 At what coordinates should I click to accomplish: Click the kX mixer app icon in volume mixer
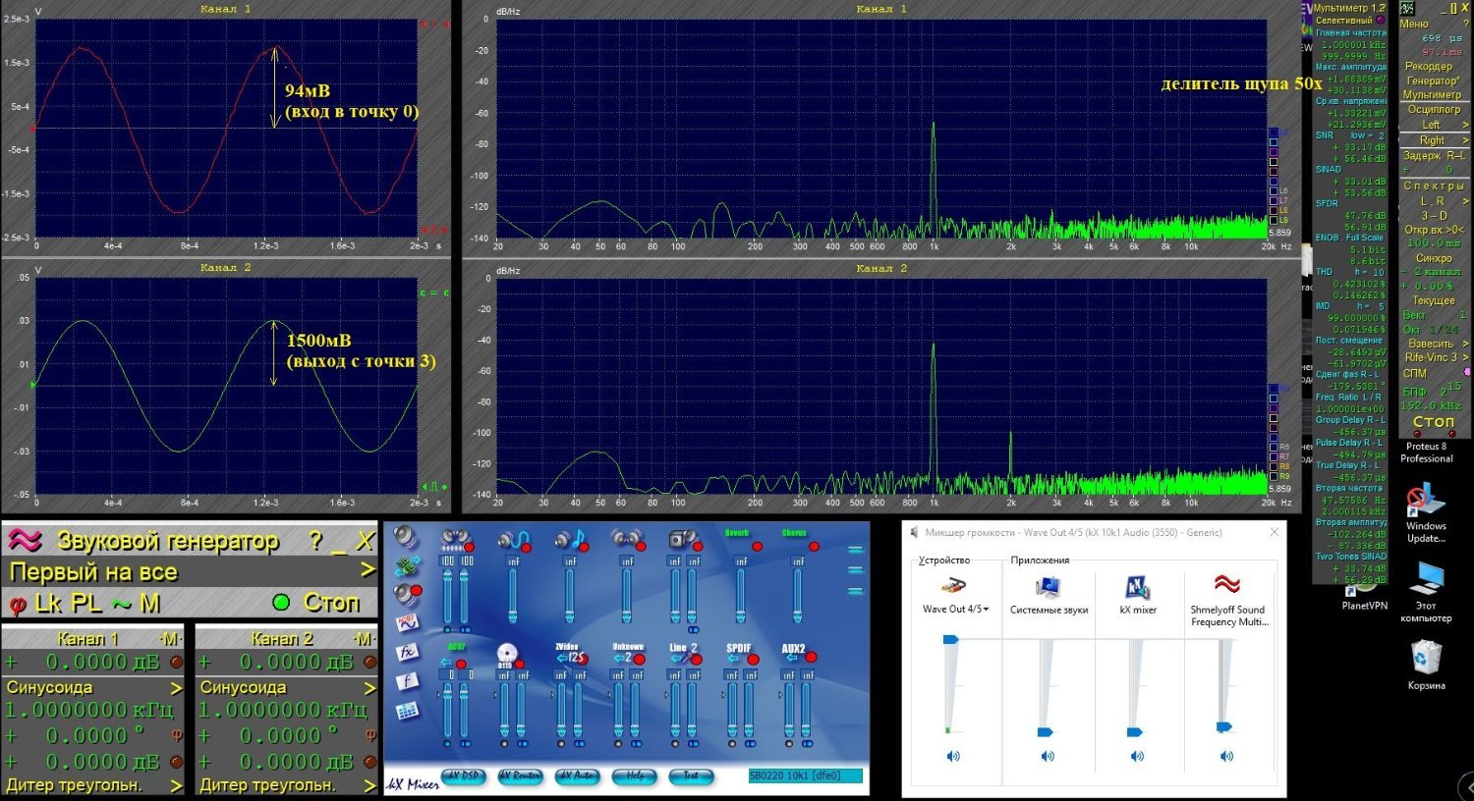pyautogui.click(x=1137, y=586)
